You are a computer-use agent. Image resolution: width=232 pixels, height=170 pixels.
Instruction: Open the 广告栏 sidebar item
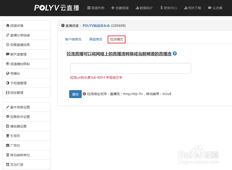point(26,145)
